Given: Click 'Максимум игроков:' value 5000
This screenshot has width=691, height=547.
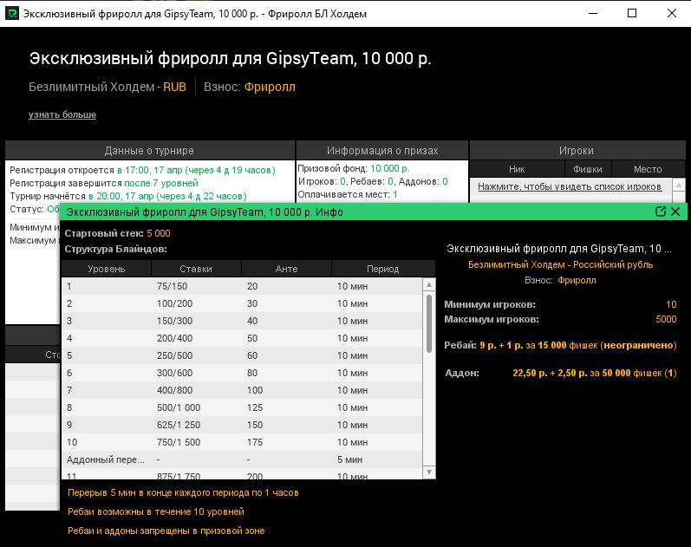Looking at the screenshot, I should 666,319.
